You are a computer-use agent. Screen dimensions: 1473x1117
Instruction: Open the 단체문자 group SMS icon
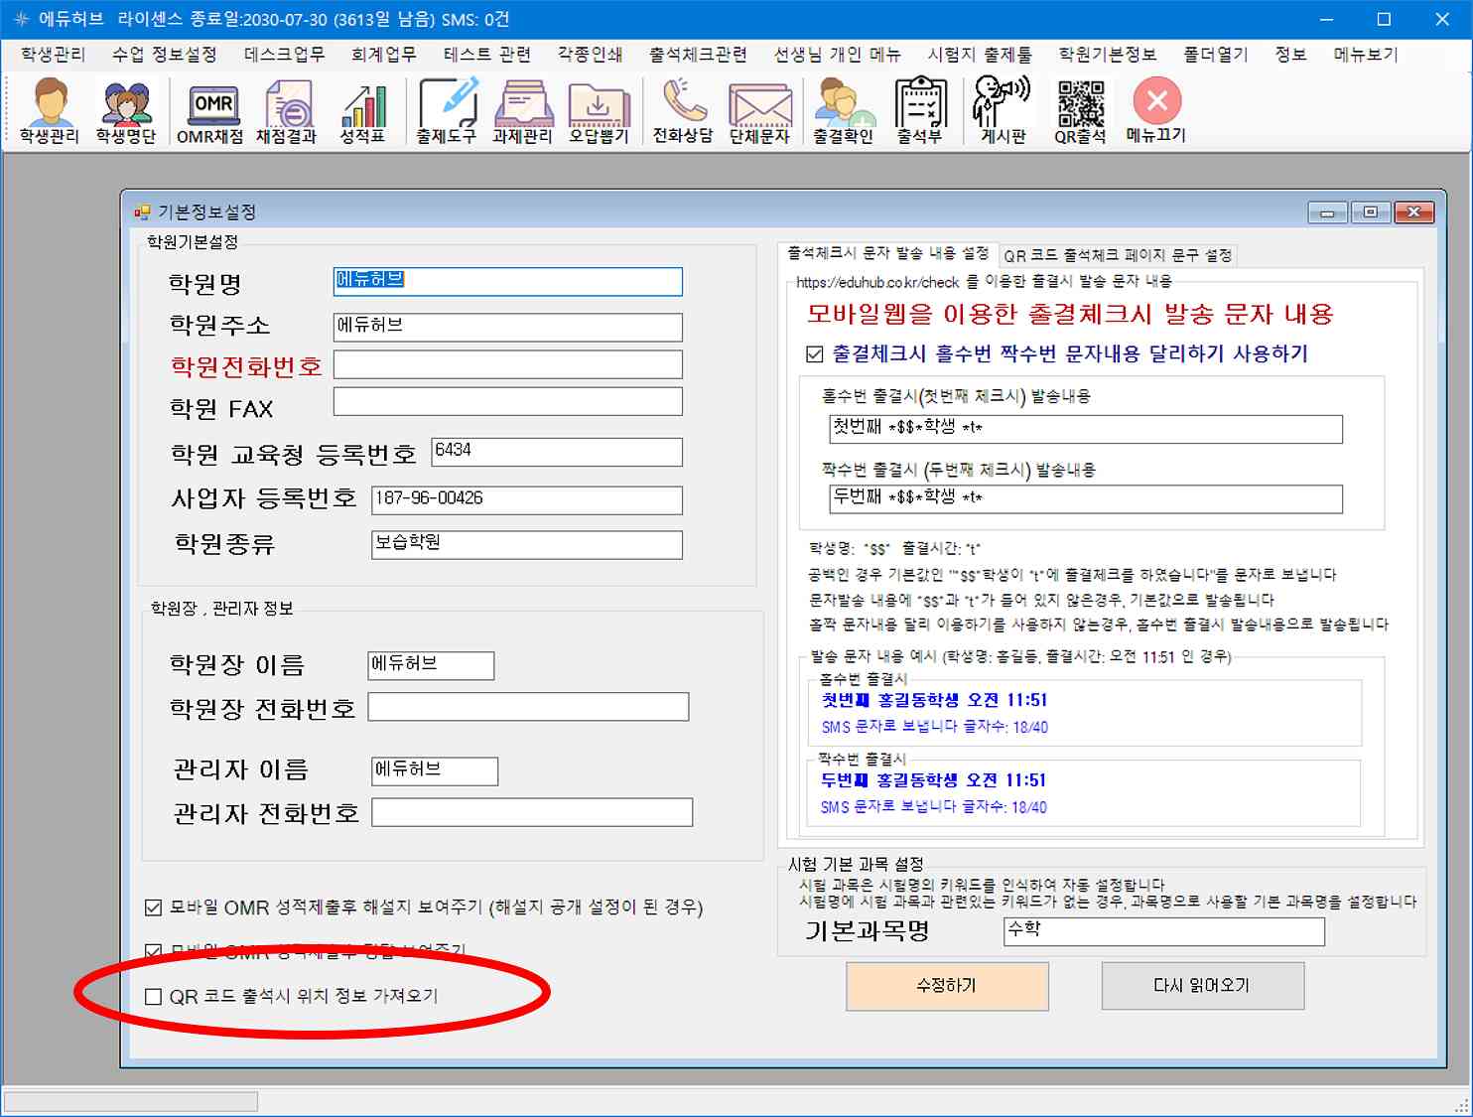click(x=760, y=112)
